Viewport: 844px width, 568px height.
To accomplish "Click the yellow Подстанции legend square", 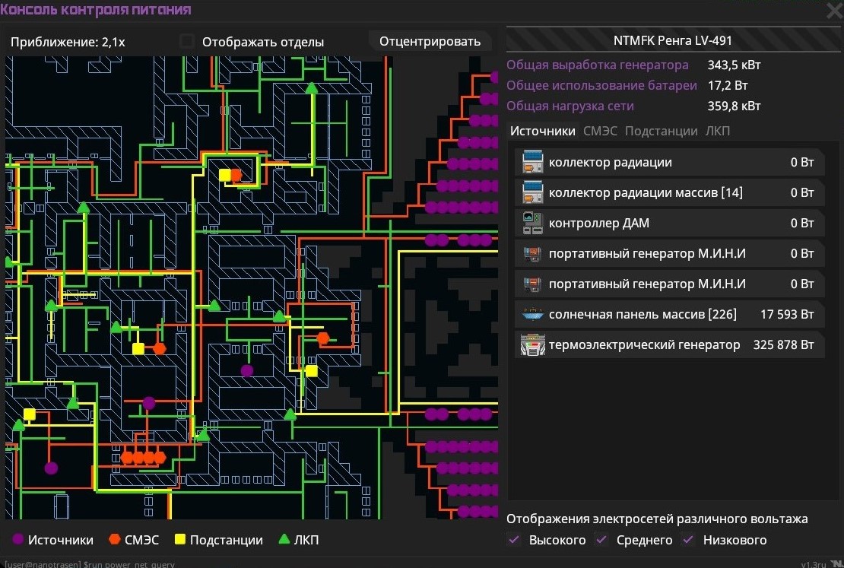I will 180,540.
